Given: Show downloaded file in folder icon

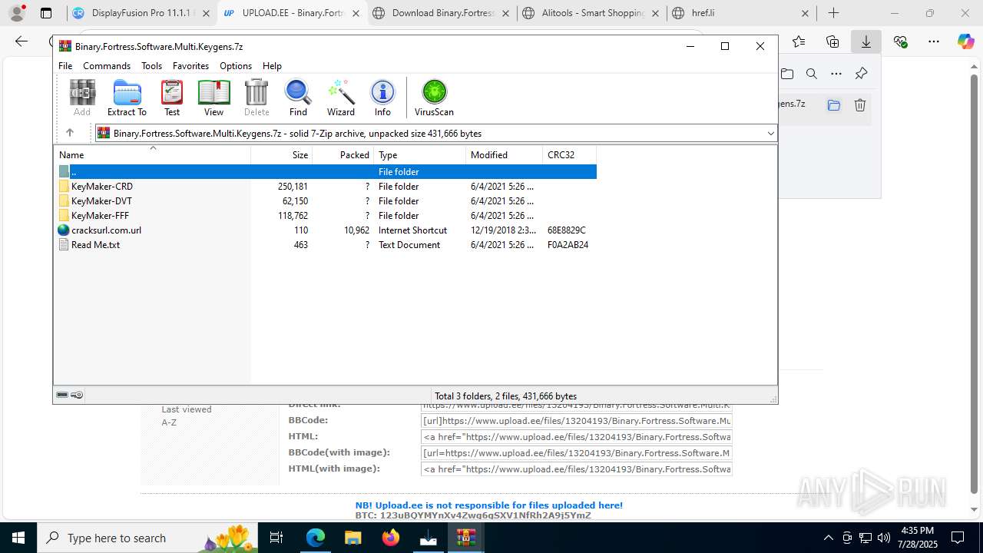Looking at the screenshot, I should tap(834, 105).
